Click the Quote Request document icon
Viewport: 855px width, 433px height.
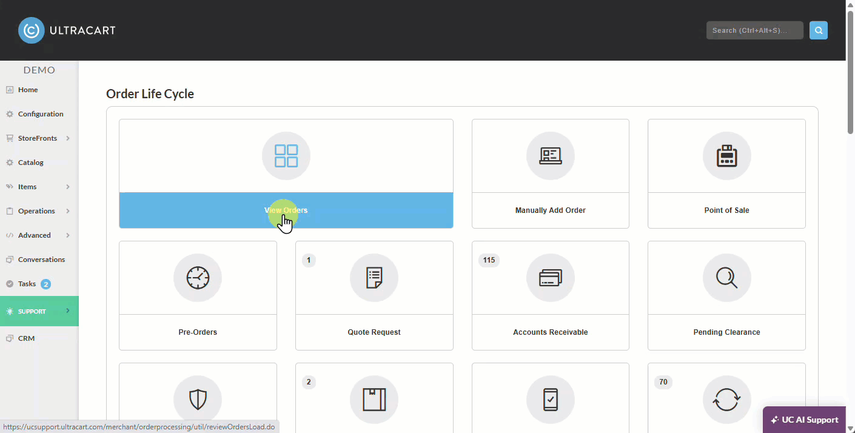click(x=374, y=278)
